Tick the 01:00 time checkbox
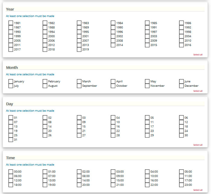Image resolution: width=211 pixels, height=194 pixels. pos(45,171)
